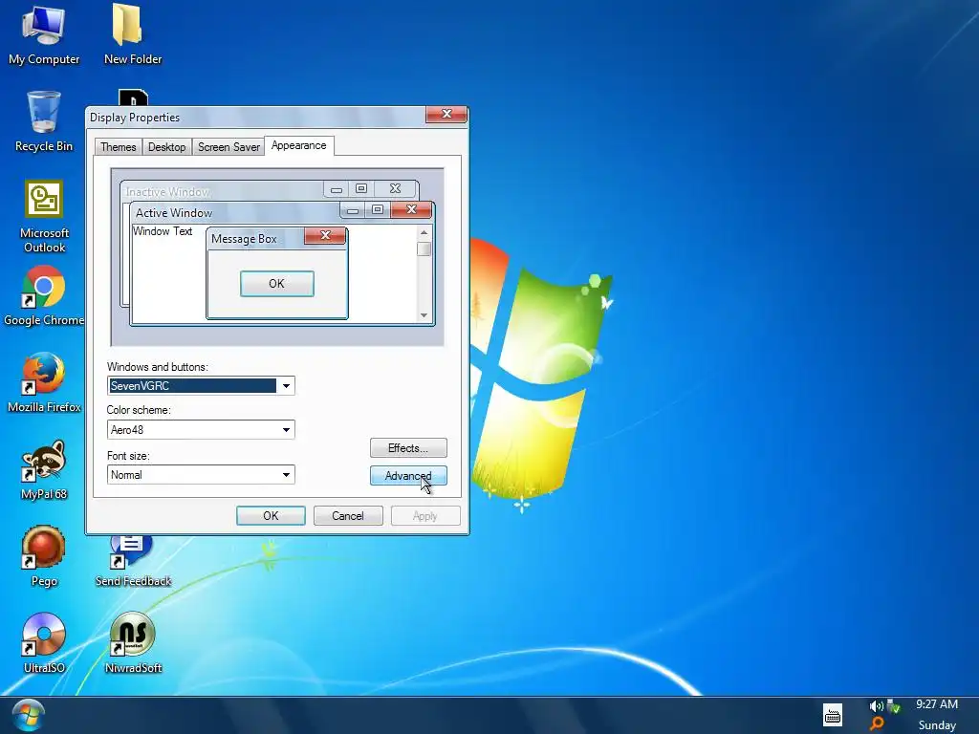Image resolution: width=979 pixels, height=734 pixels.
Task: Switch to the Screen Saver tab
Action: pyautogui.click(x=228, y=146)
